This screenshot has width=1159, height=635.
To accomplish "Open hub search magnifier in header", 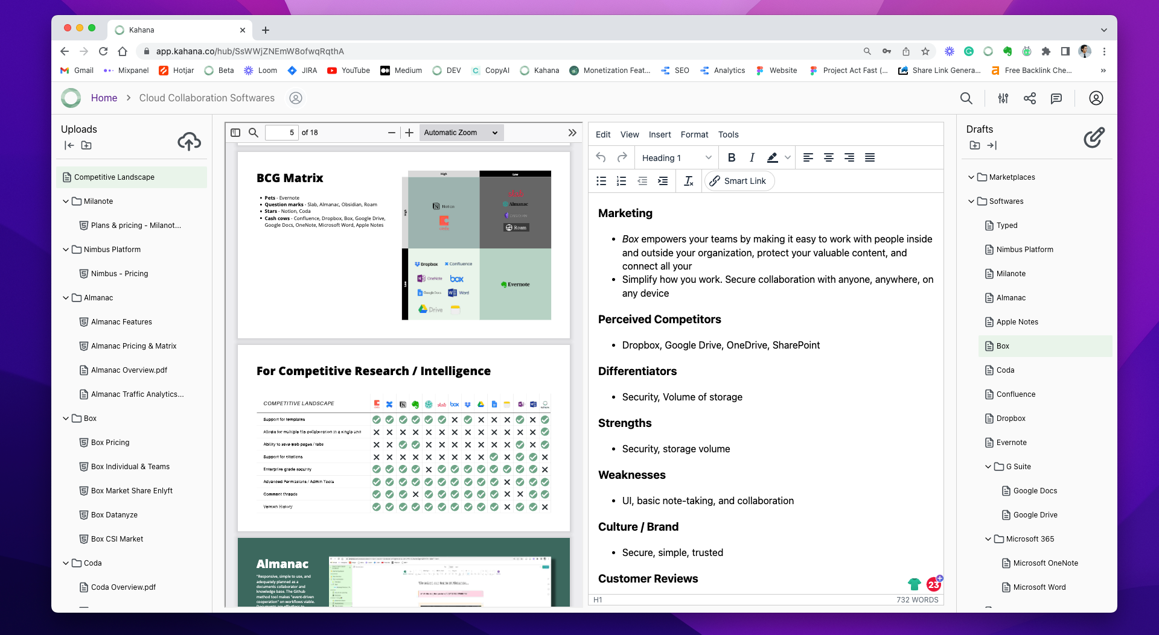I will click(966, 98).
